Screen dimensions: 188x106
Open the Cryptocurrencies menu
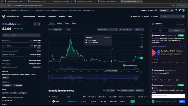(29, 16)
